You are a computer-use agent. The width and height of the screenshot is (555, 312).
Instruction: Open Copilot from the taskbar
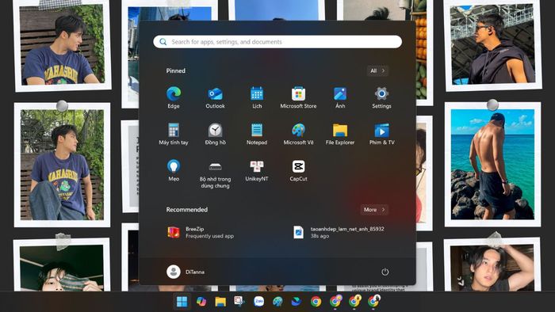pyautogui.click(x=201, y=302)
